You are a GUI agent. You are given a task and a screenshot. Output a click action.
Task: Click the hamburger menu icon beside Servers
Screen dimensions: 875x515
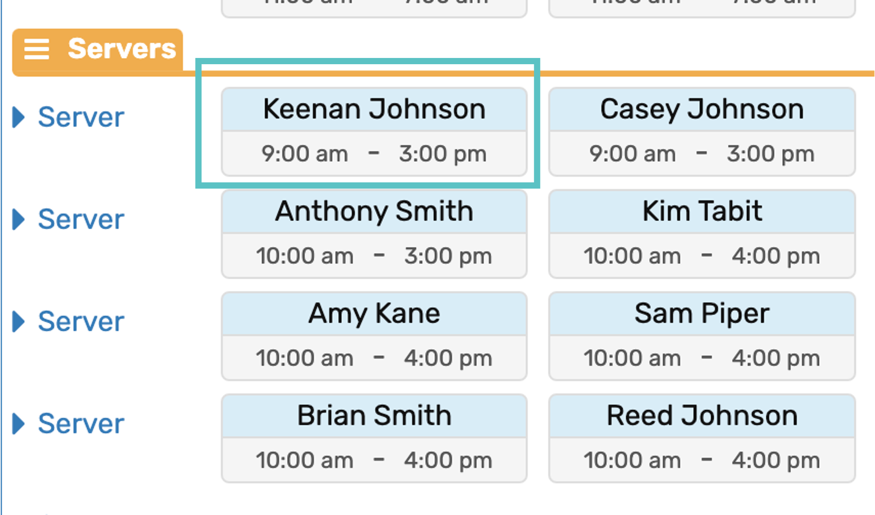point(37,49)
